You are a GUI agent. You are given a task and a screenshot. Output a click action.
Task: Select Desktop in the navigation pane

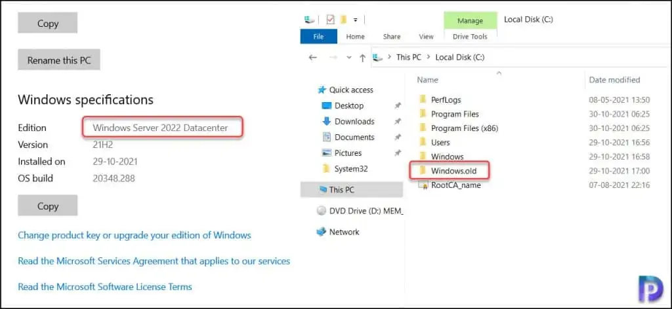[349, 105]
